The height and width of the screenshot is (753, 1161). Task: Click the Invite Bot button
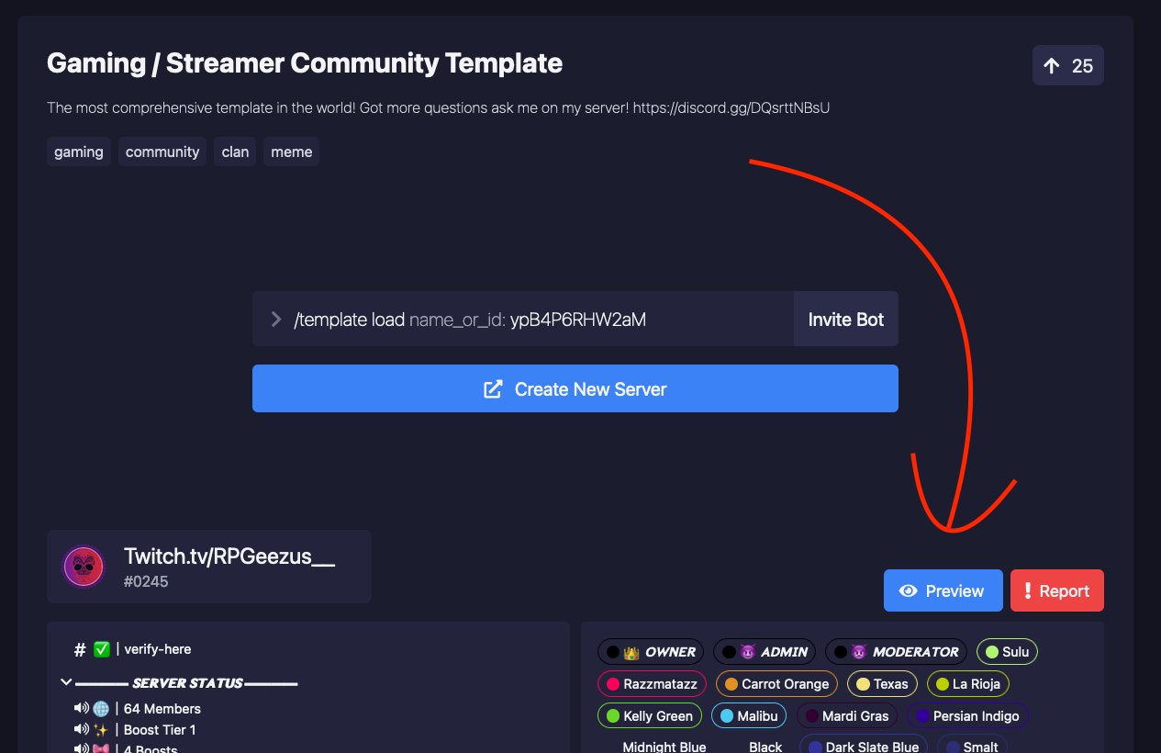[x=846, y=320]
